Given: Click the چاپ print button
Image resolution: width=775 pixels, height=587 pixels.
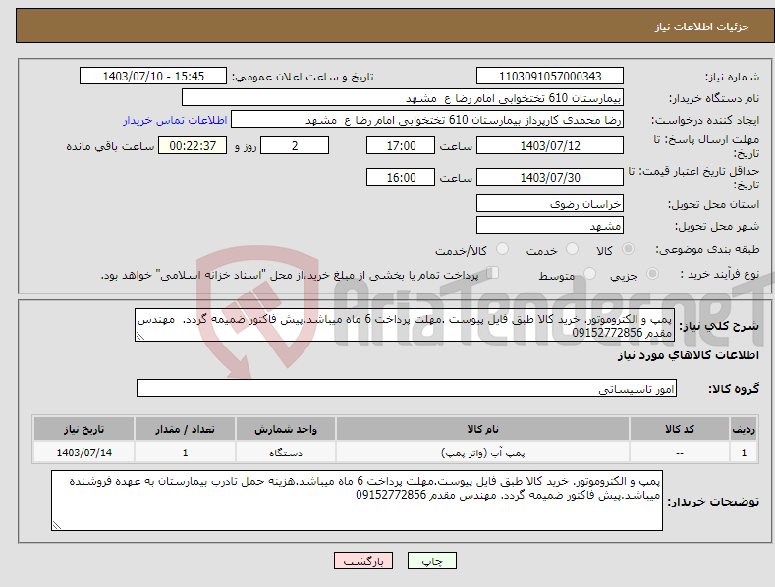Looking at the screenshot, I should [432, 560].
